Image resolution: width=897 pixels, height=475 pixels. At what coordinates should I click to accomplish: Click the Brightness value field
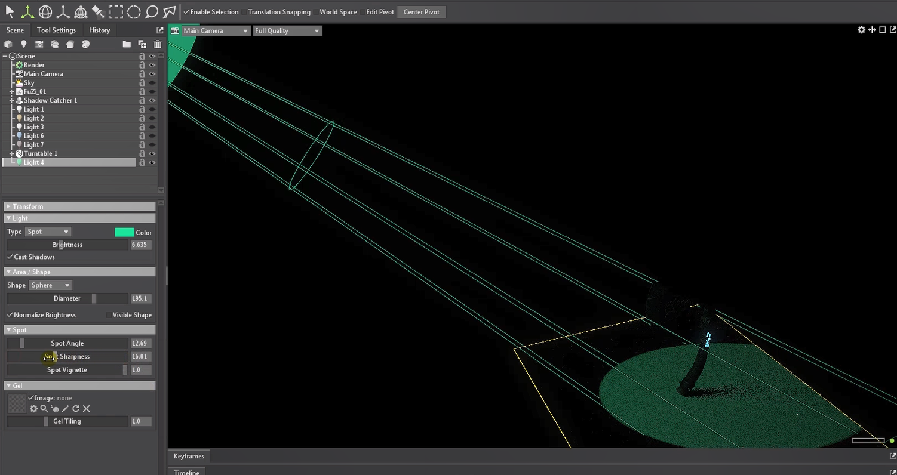click(140, 245)
